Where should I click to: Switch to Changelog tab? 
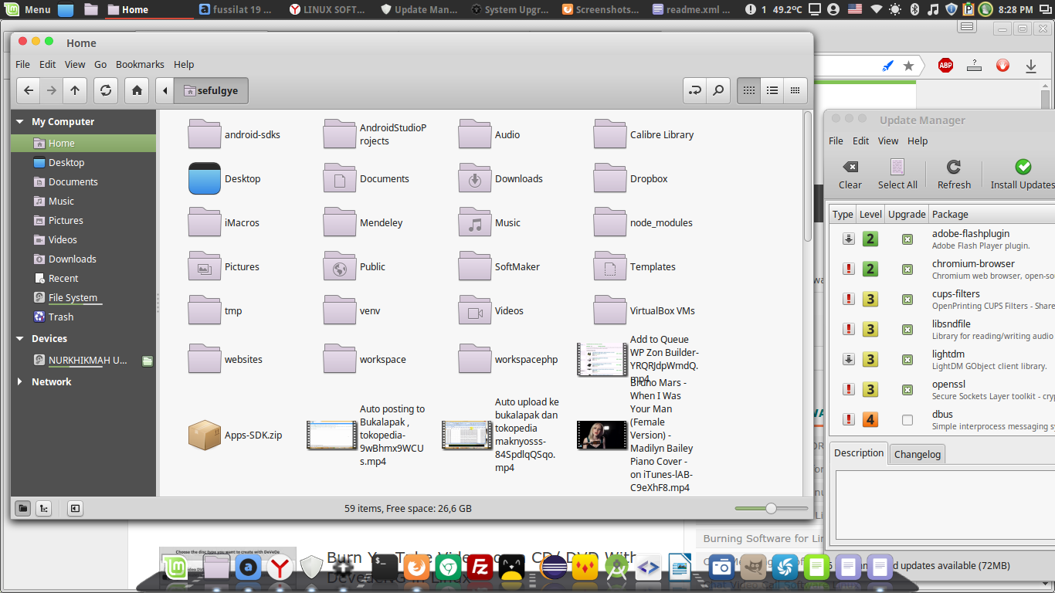(x=918, y=454)
